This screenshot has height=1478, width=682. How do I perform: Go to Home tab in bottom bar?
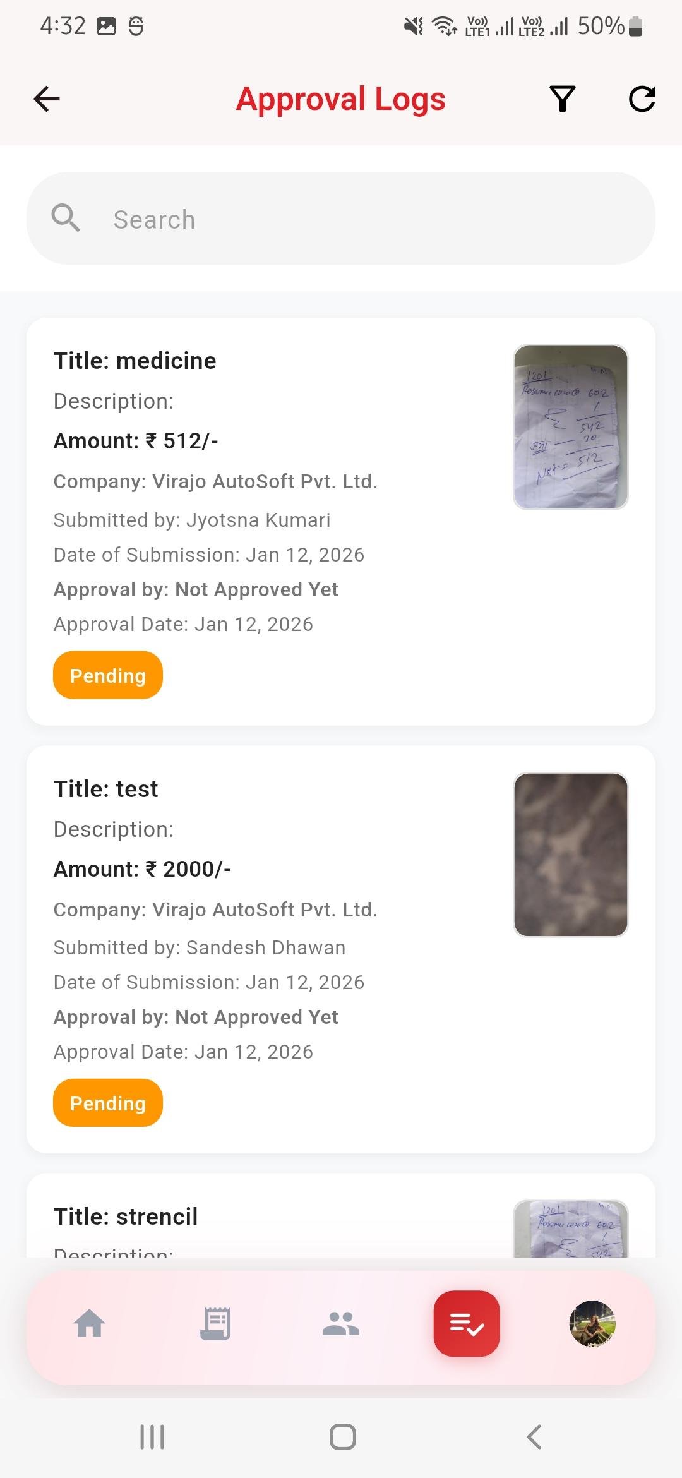tap(89, 1323)
